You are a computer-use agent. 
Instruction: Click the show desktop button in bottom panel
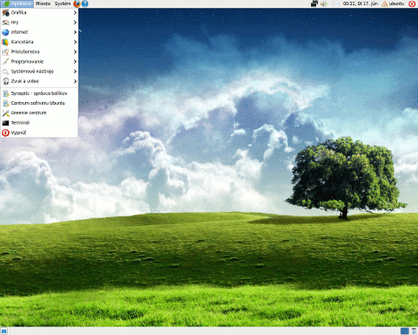click(3, 331)
